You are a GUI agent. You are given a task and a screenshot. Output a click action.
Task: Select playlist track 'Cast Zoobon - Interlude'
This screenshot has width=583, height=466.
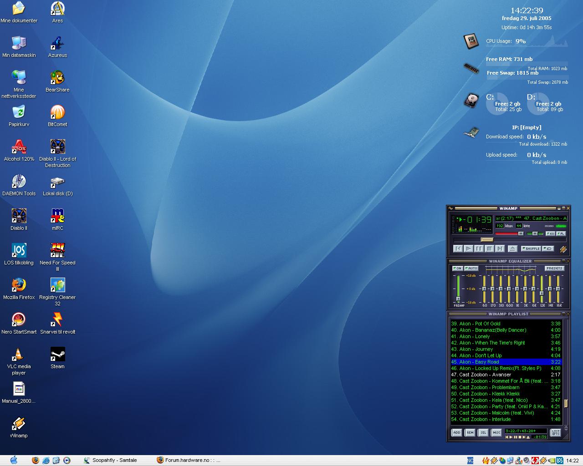[506, 419]
